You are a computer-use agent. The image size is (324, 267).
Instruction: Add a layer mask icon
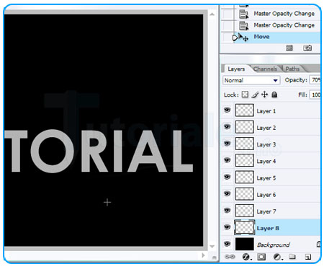click(x=261, y=257)
